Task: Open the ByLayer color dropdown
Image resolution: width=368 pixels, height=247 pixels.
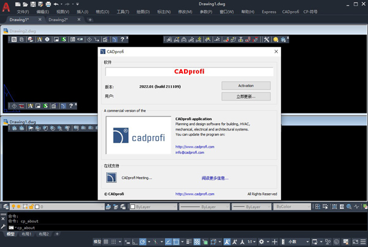Action: pyautogui.click(x=175, y=207)
